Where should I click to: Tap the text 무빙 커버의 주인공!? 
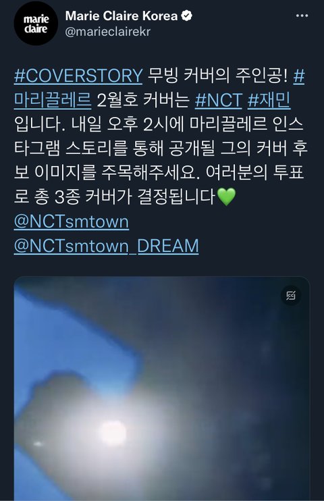(x=217, y=76)
